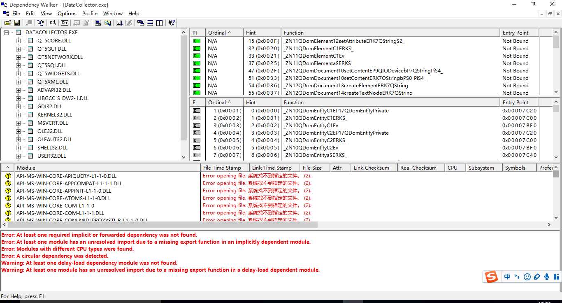Screen dimensions: 562x303
Task: Open the Options menu
Action: (67, 14)
